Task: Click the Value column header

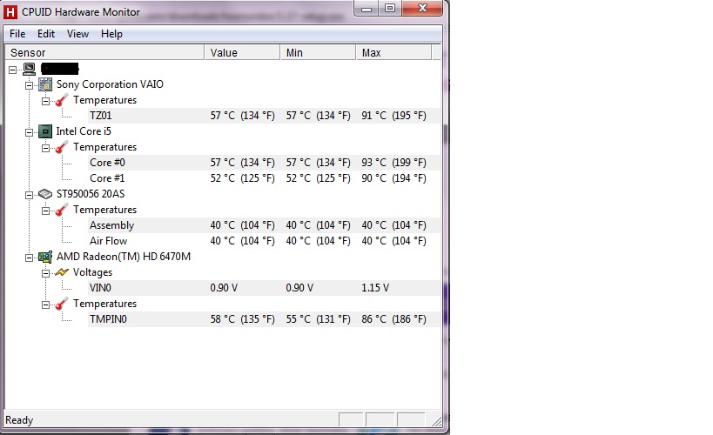Action: pos(242,53)
